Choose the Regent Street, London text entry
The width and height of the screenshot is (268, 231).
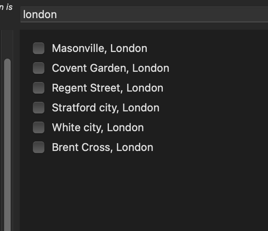coord(107,88)
